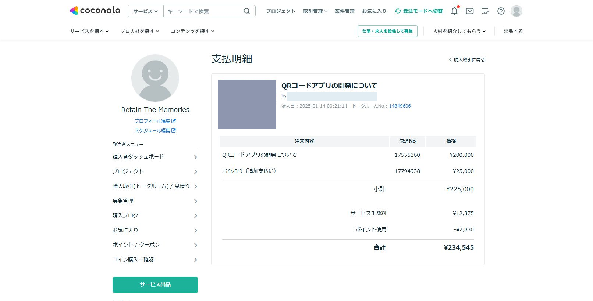Click the search magnifier icon
This screenshot has width=593, height=301.
[247, 11]
